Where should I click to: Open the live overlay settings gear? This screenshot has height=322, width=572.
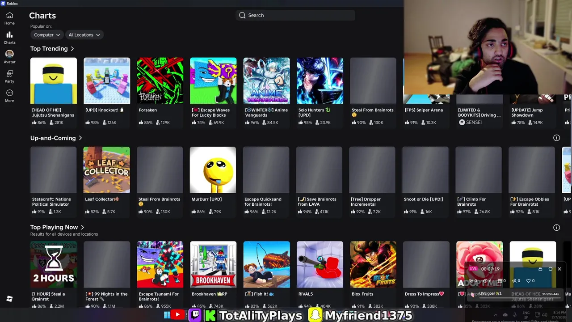[x=550, y=269]
